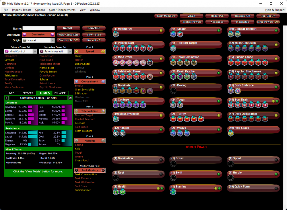Toggle the green indicator on Weave power
Viewport: 287px width, 210px height.
coord(218,129)
